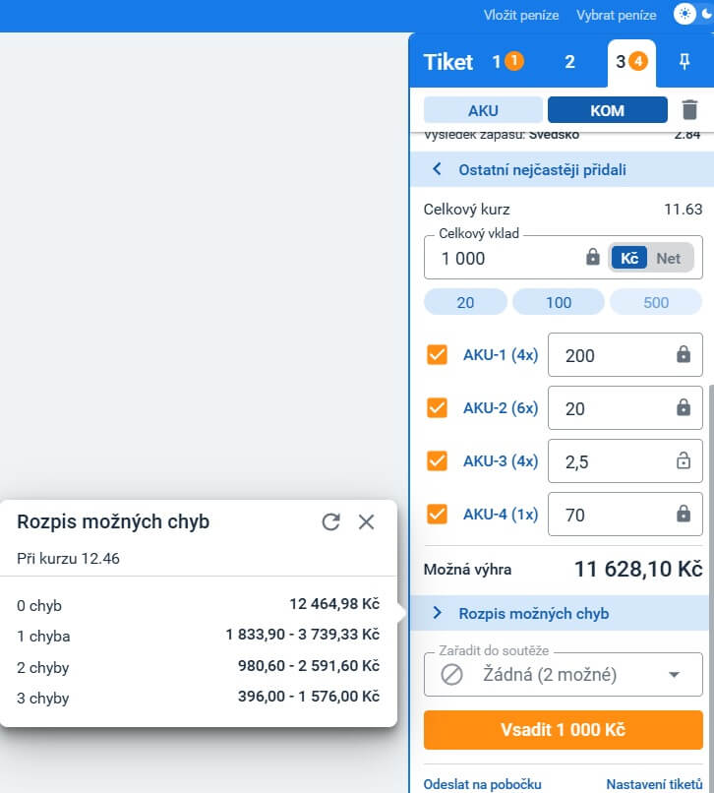Click Vsadit 1 000 Kč button
The width and height of the screenshot is (714, 793).
pyautogui.click(x=564, y=730)
